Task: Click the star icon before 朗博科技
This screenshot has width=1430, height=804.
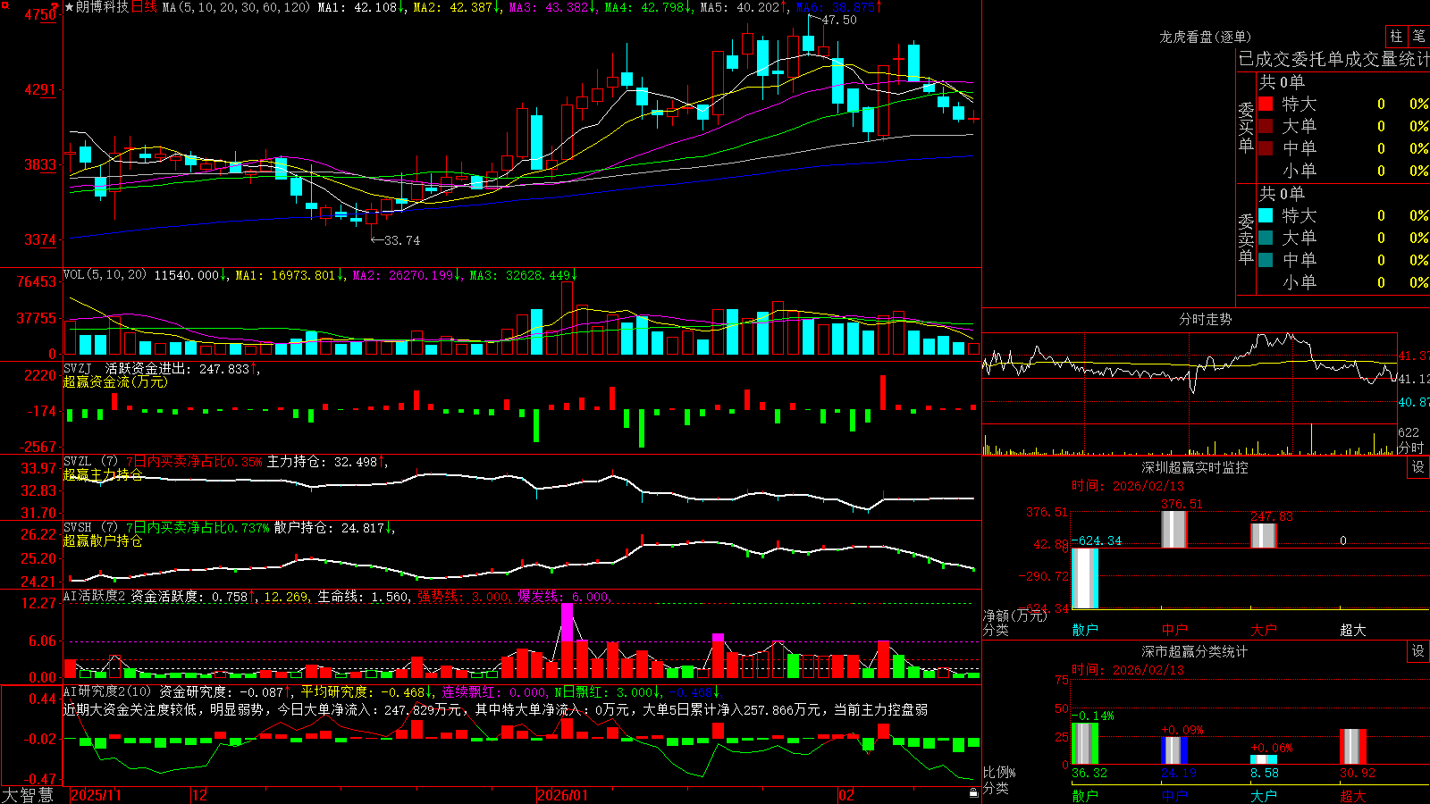Action: (69, 7)
